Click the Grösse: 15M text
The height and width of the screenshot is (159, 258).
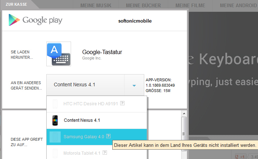click(158, 91)
